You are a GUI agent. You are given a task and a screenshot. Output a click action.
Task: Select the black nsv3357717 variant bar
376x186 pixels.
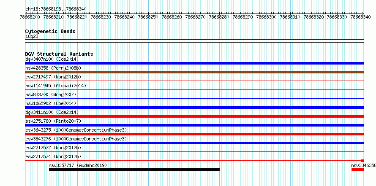pyautogui.click(x=134, y=170)
